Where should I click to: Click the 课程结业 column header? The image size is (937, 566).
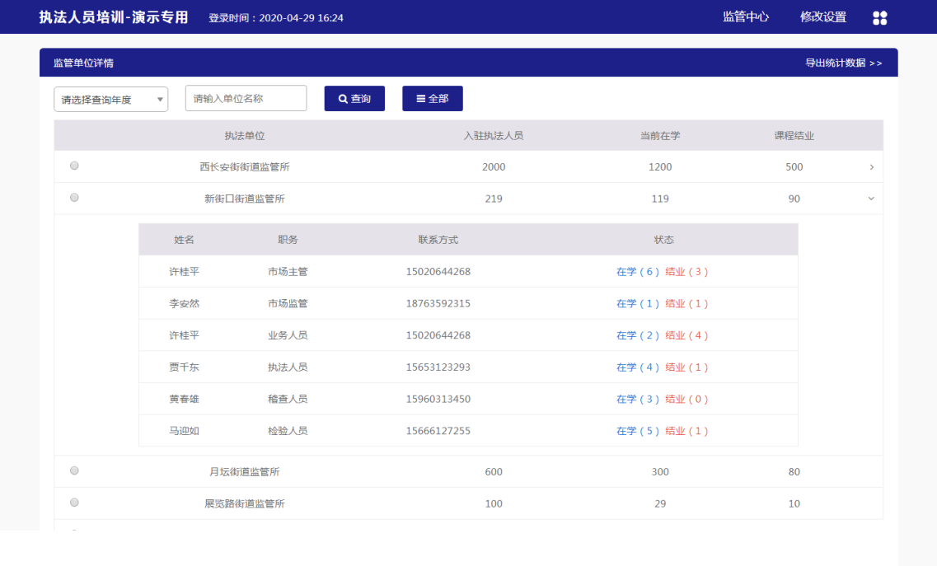[x=794, y=136]
